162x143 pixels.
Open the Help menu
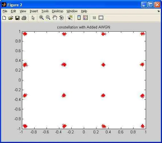point(84,11)
